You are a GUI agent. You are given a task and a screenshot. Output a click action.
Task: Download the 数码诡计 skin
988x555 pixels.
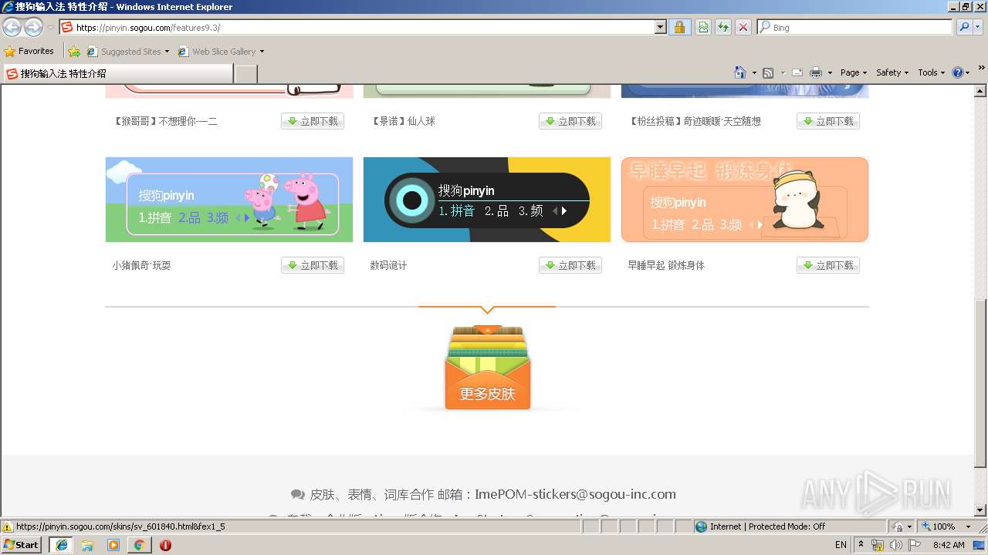[570, 265]
